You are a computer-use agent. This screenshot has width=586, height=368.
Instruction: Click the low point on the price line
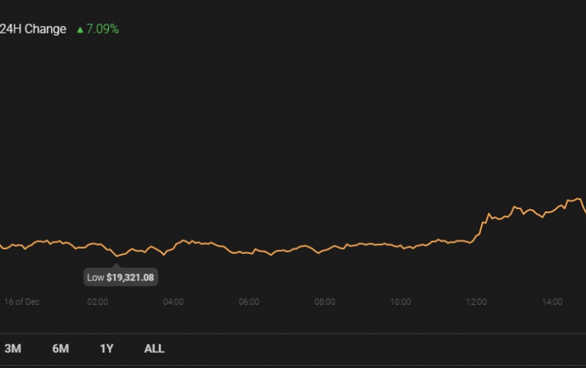(116, 256)
